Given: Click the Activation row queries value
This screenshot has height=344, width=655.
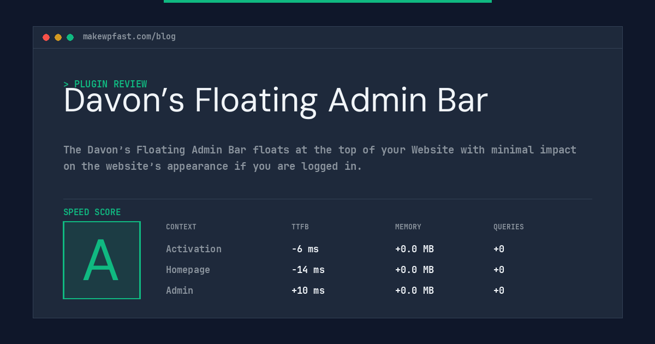Looking at the screenshot, I should pos(499,249).
